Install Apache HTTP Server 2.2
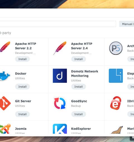This screenshot has height=142, width=134. (x=22, y=59)
